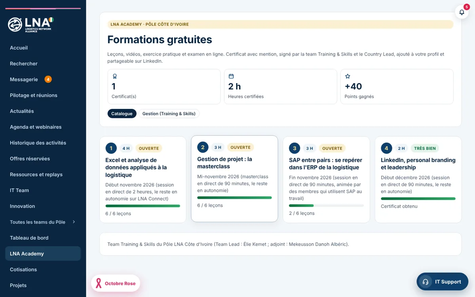Click the number 3 circle on SAP course
Image resolution: width=475 pixels, height=297 pixels.
[x=294, y=148]
